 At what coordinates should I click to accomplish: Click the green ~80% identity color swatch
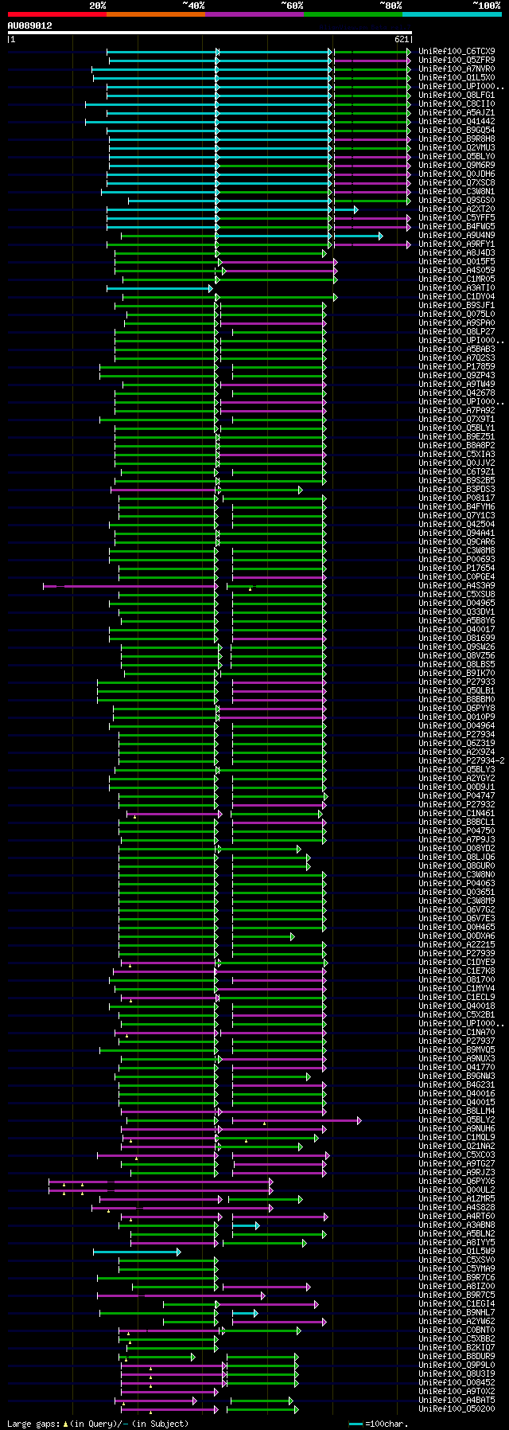[353, 14]
